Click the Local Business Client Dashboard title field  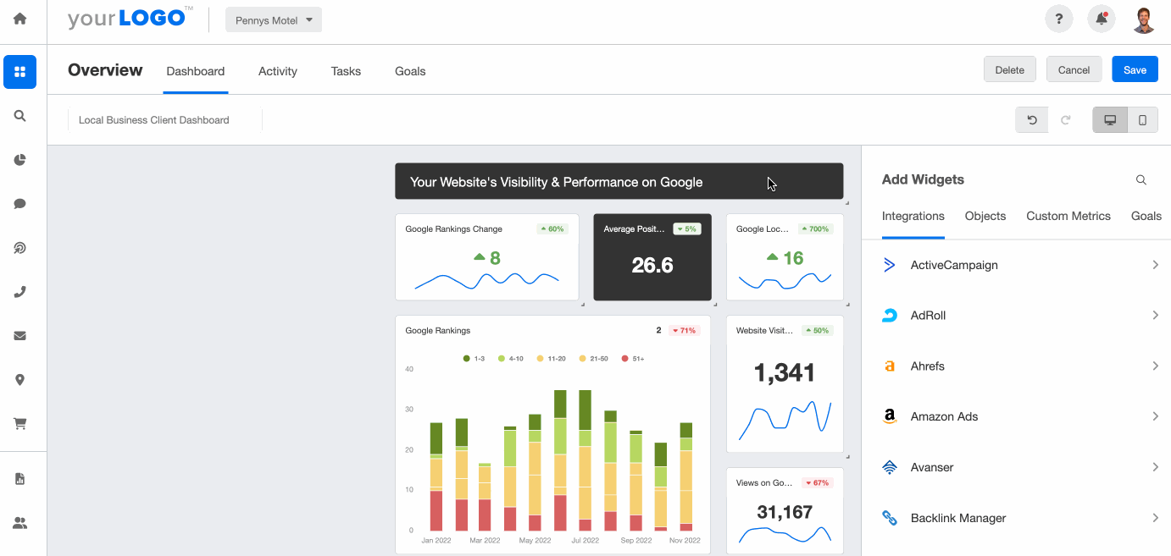point(153,119)
